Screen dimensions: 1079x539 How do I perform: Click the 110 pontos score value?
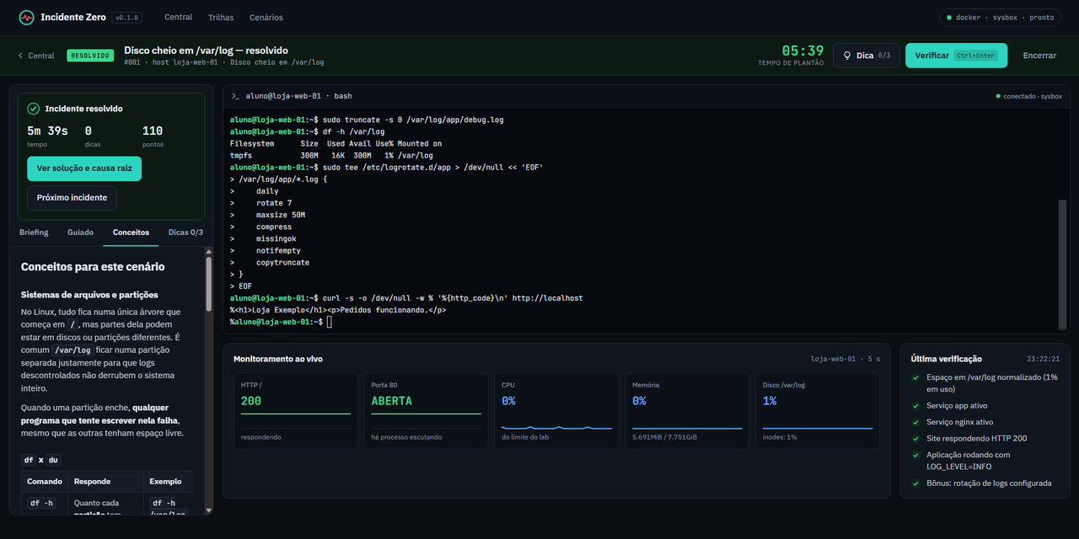(153, 131)
